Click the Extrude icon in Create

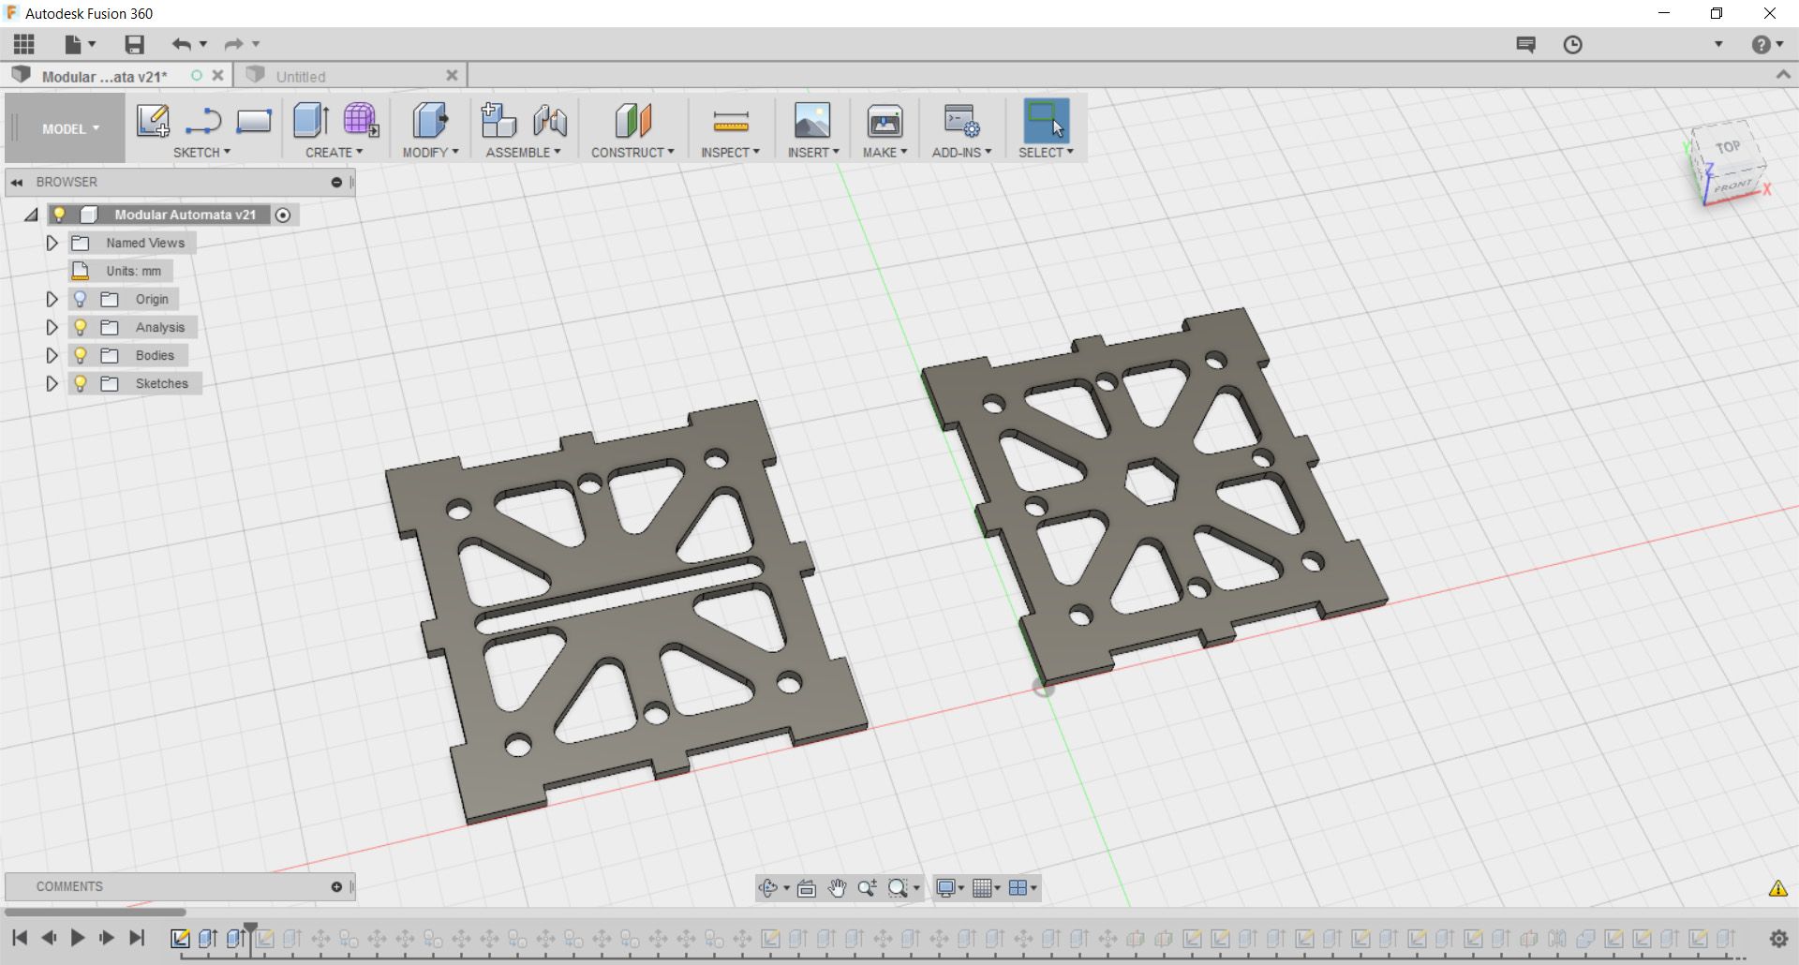point(310,121)
